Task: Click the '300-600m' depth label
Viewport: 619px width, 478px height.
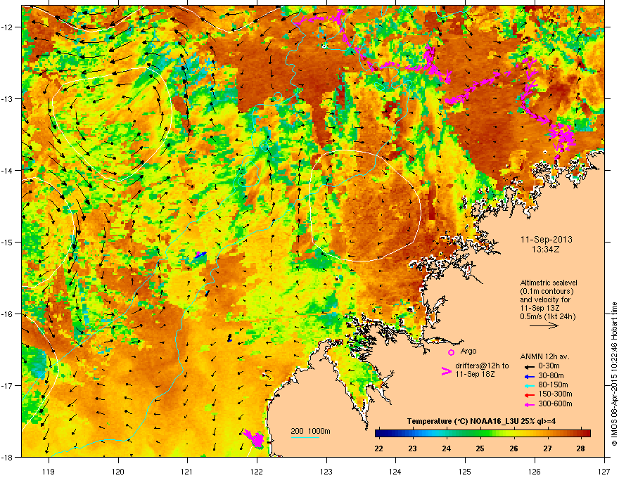Action: tap(555, 404)
